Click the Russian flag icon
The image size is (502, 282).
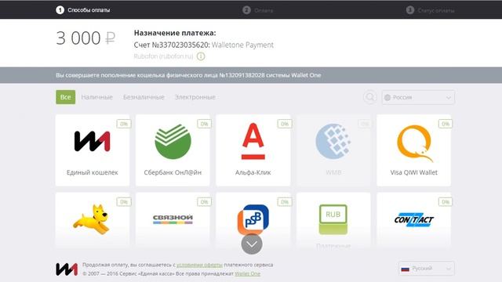point(405,269)
